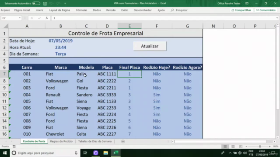Open the Revisão ribbon tab
This screenshot has width=280, height=157.
(111, 10)
